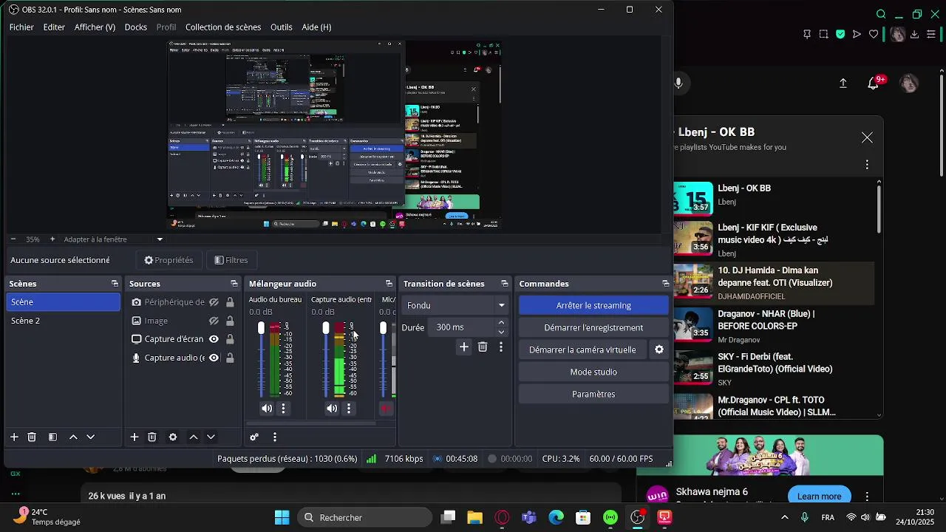
Task: Click Learn more button in browser ad
Action: coord(819,497)
